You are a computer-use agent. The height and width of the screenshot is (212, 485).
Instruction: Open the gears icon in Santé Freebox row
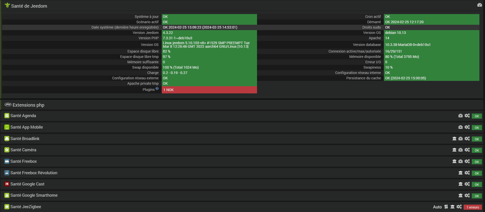(x=467, y=161)
